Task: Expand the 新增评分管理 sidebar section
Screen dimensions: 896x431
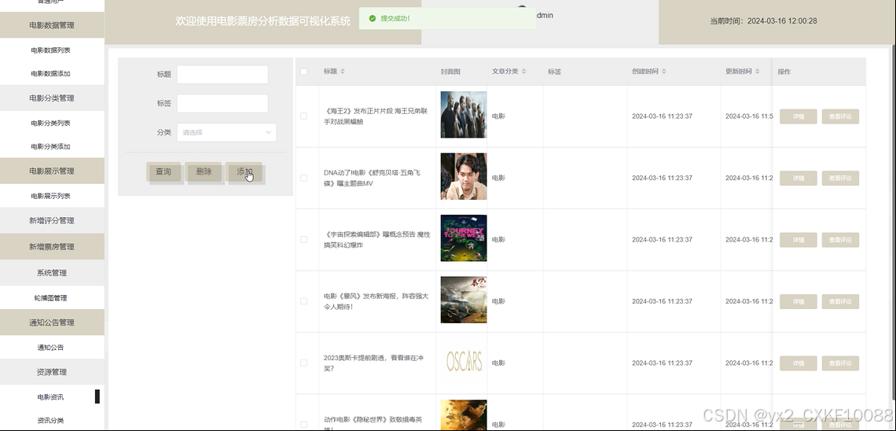Action: coord(52,221)
